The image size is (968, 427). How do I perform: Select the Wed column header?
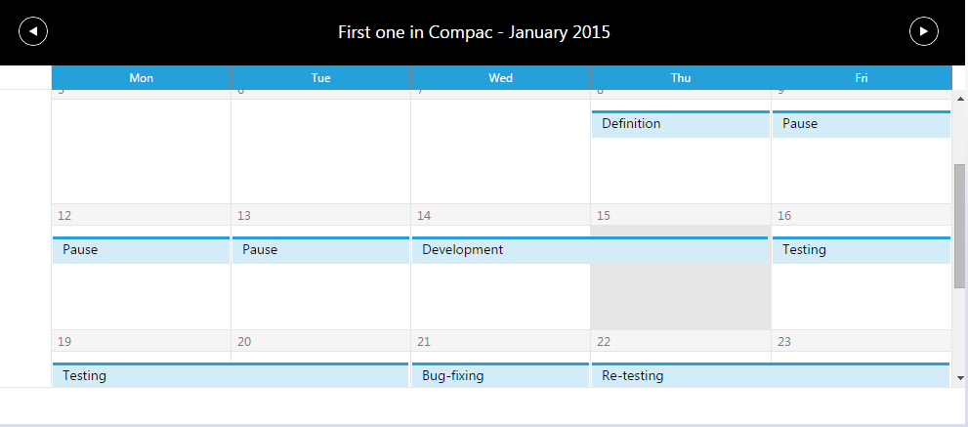(x=500, y=78)
